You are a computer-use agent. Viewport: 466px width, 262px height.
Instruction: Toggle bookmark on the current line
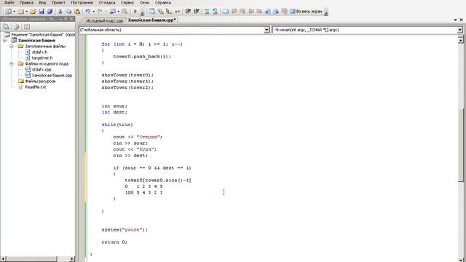pyautogui.click(x=226, y=12)
